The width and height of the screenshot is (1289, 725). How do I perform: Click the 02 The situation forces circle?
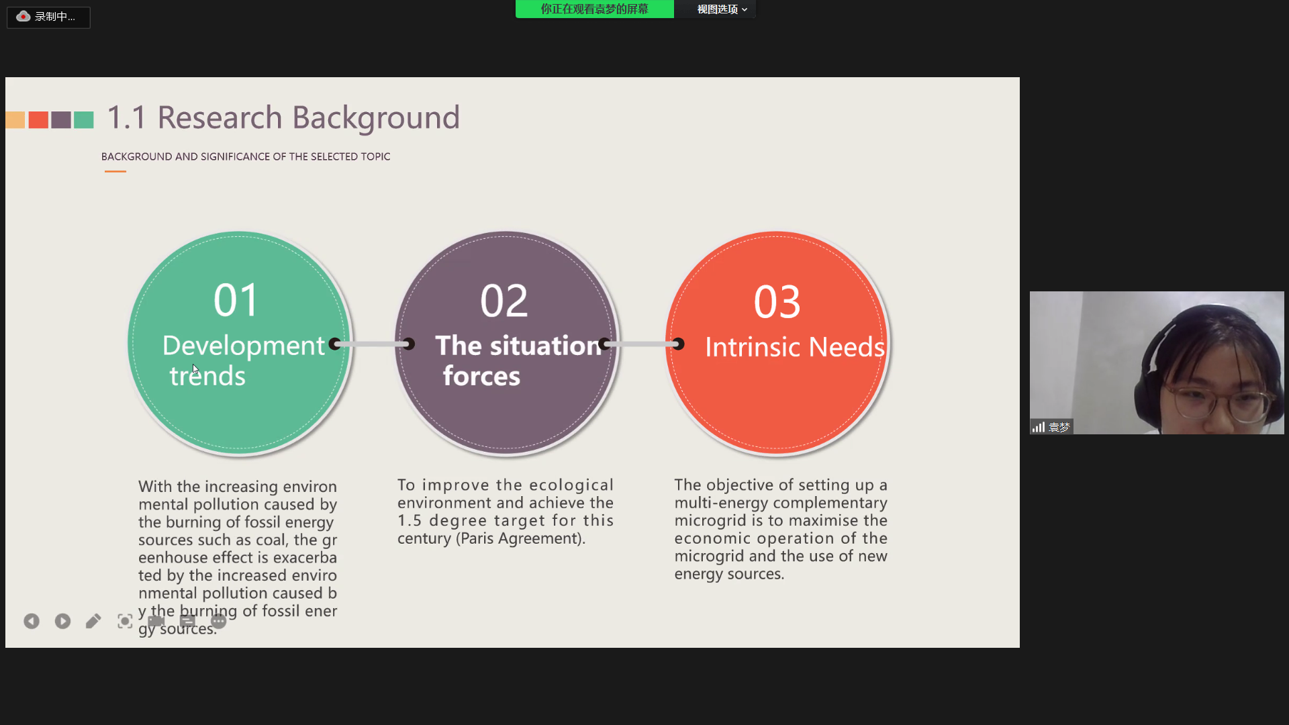click(506, 342)
